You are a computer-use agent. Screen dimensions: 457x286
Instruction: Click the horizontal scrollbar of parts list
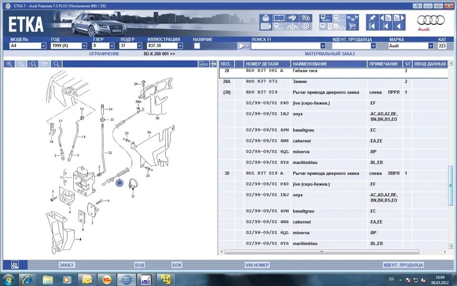coord(322,252)
